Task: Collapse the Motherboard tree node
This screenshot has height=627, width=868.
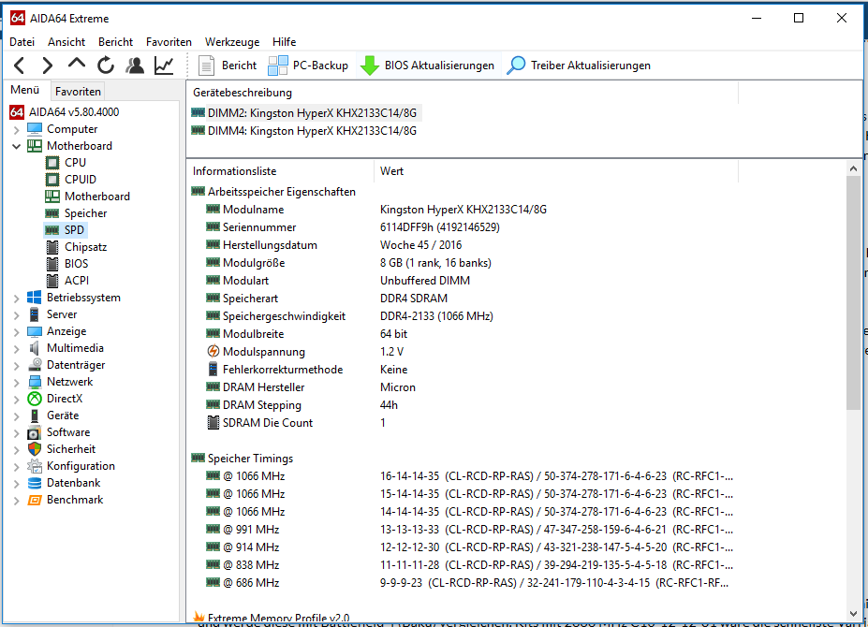Action: pyautogui.click(x=16, y=147)
